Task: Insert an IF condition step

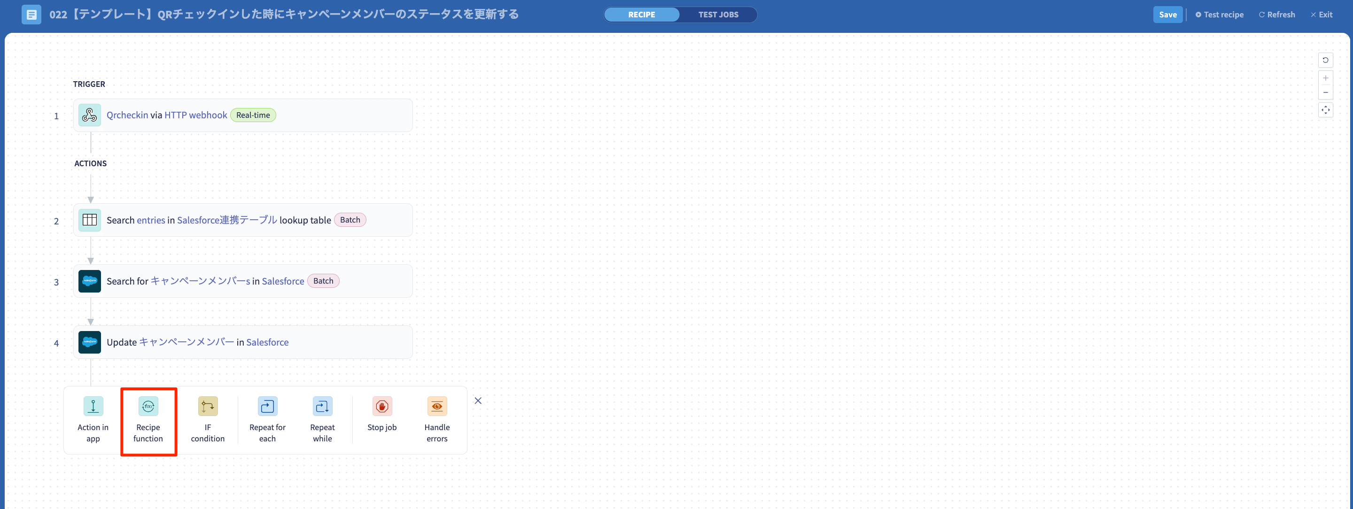Action: tap(208, 420)
